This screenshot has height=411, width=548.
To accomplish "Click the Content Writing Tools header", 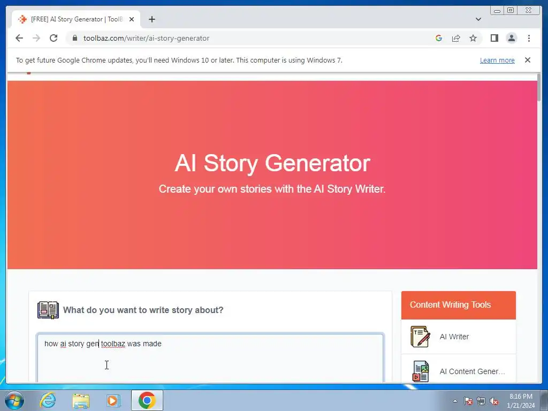I will coord(458,305).
